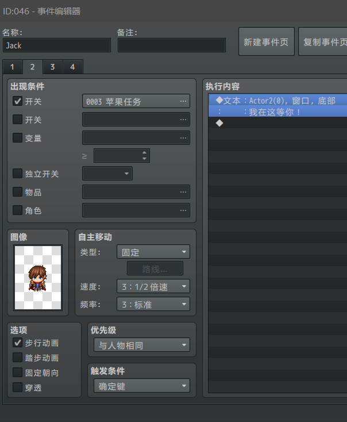Click the disabled 路线... button
347x422 pixels.
point(155,268)
